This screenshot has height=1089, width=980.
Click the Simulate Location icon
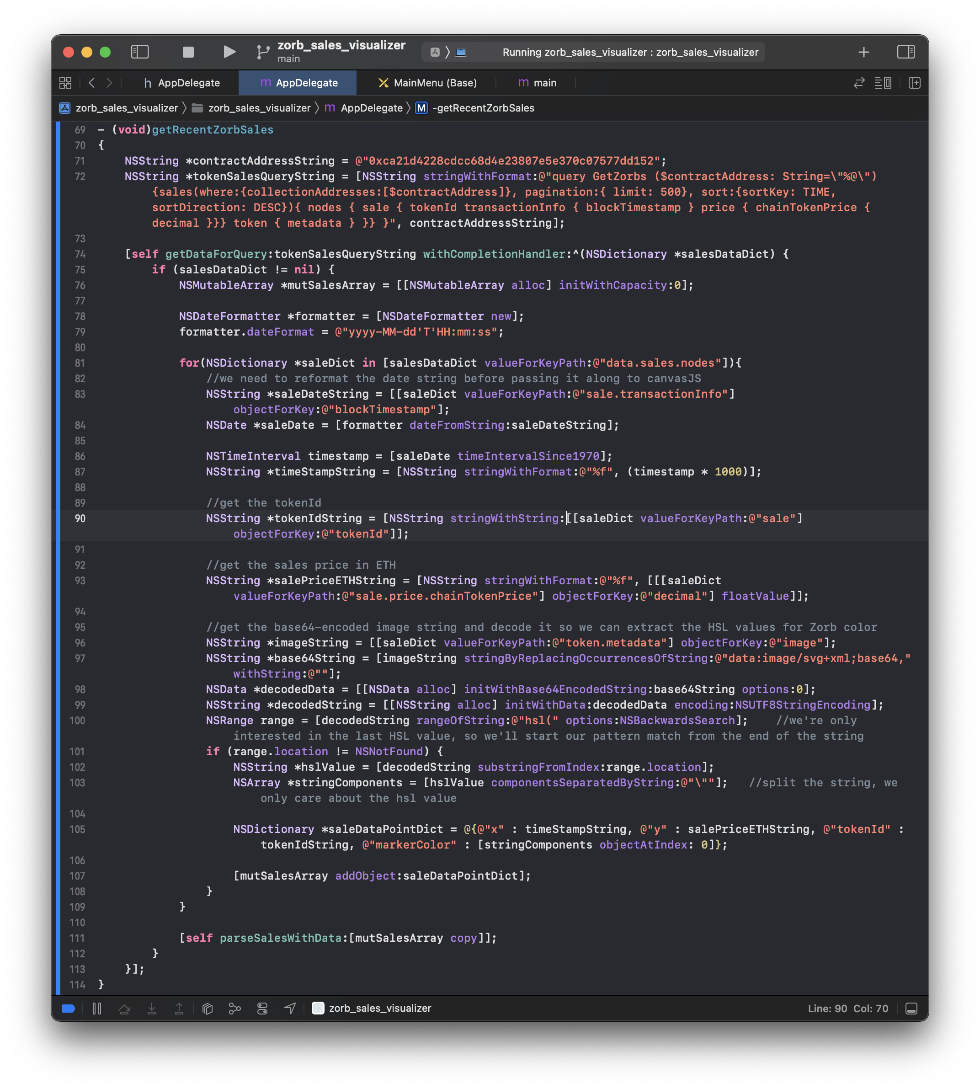[290, 1008]
